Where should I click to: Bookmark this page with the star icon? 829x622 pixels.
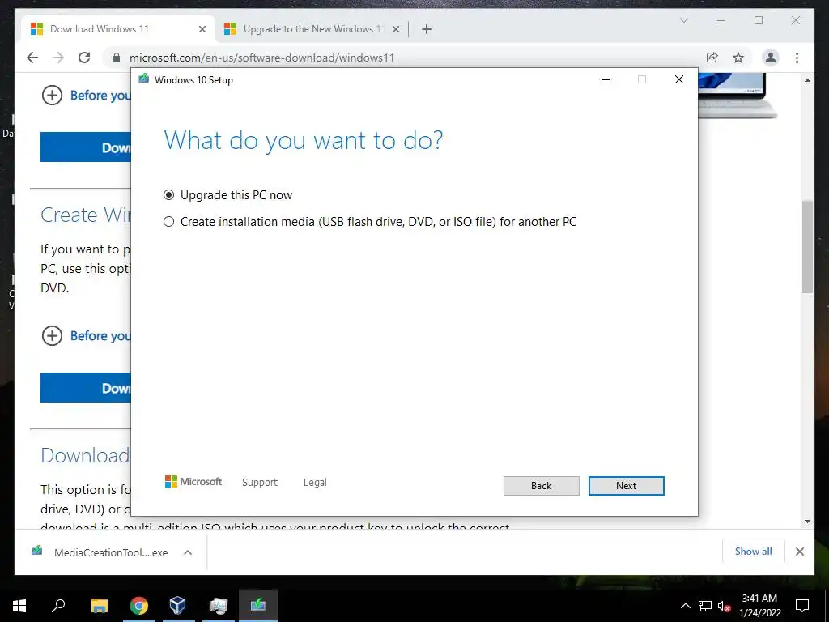pyautogui.click(x=738, y=58)
